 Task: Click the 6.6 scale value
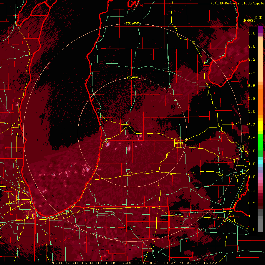[x=252, y=85]
